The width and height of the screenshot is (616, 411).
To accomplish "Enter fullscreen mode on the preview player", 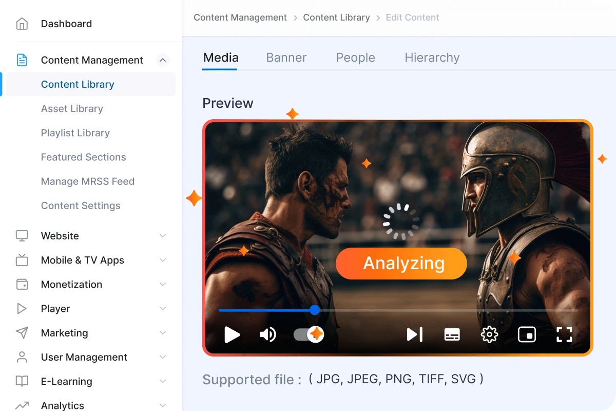I will pyautogui.click(x=564, y=334).
